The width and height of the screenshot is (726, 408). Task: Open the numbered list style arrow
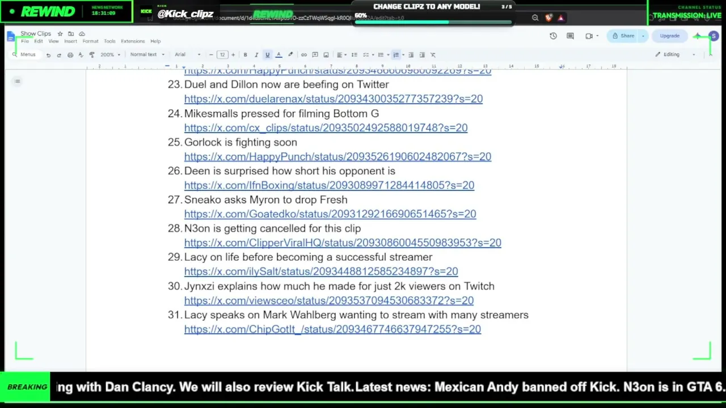[403, 55]
